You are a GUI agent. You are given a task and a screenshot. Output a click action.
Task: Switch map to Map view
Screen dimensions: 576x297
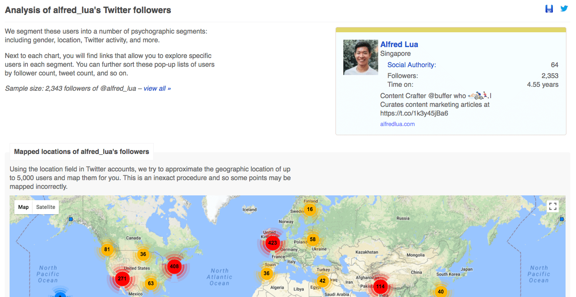(24, 207)
